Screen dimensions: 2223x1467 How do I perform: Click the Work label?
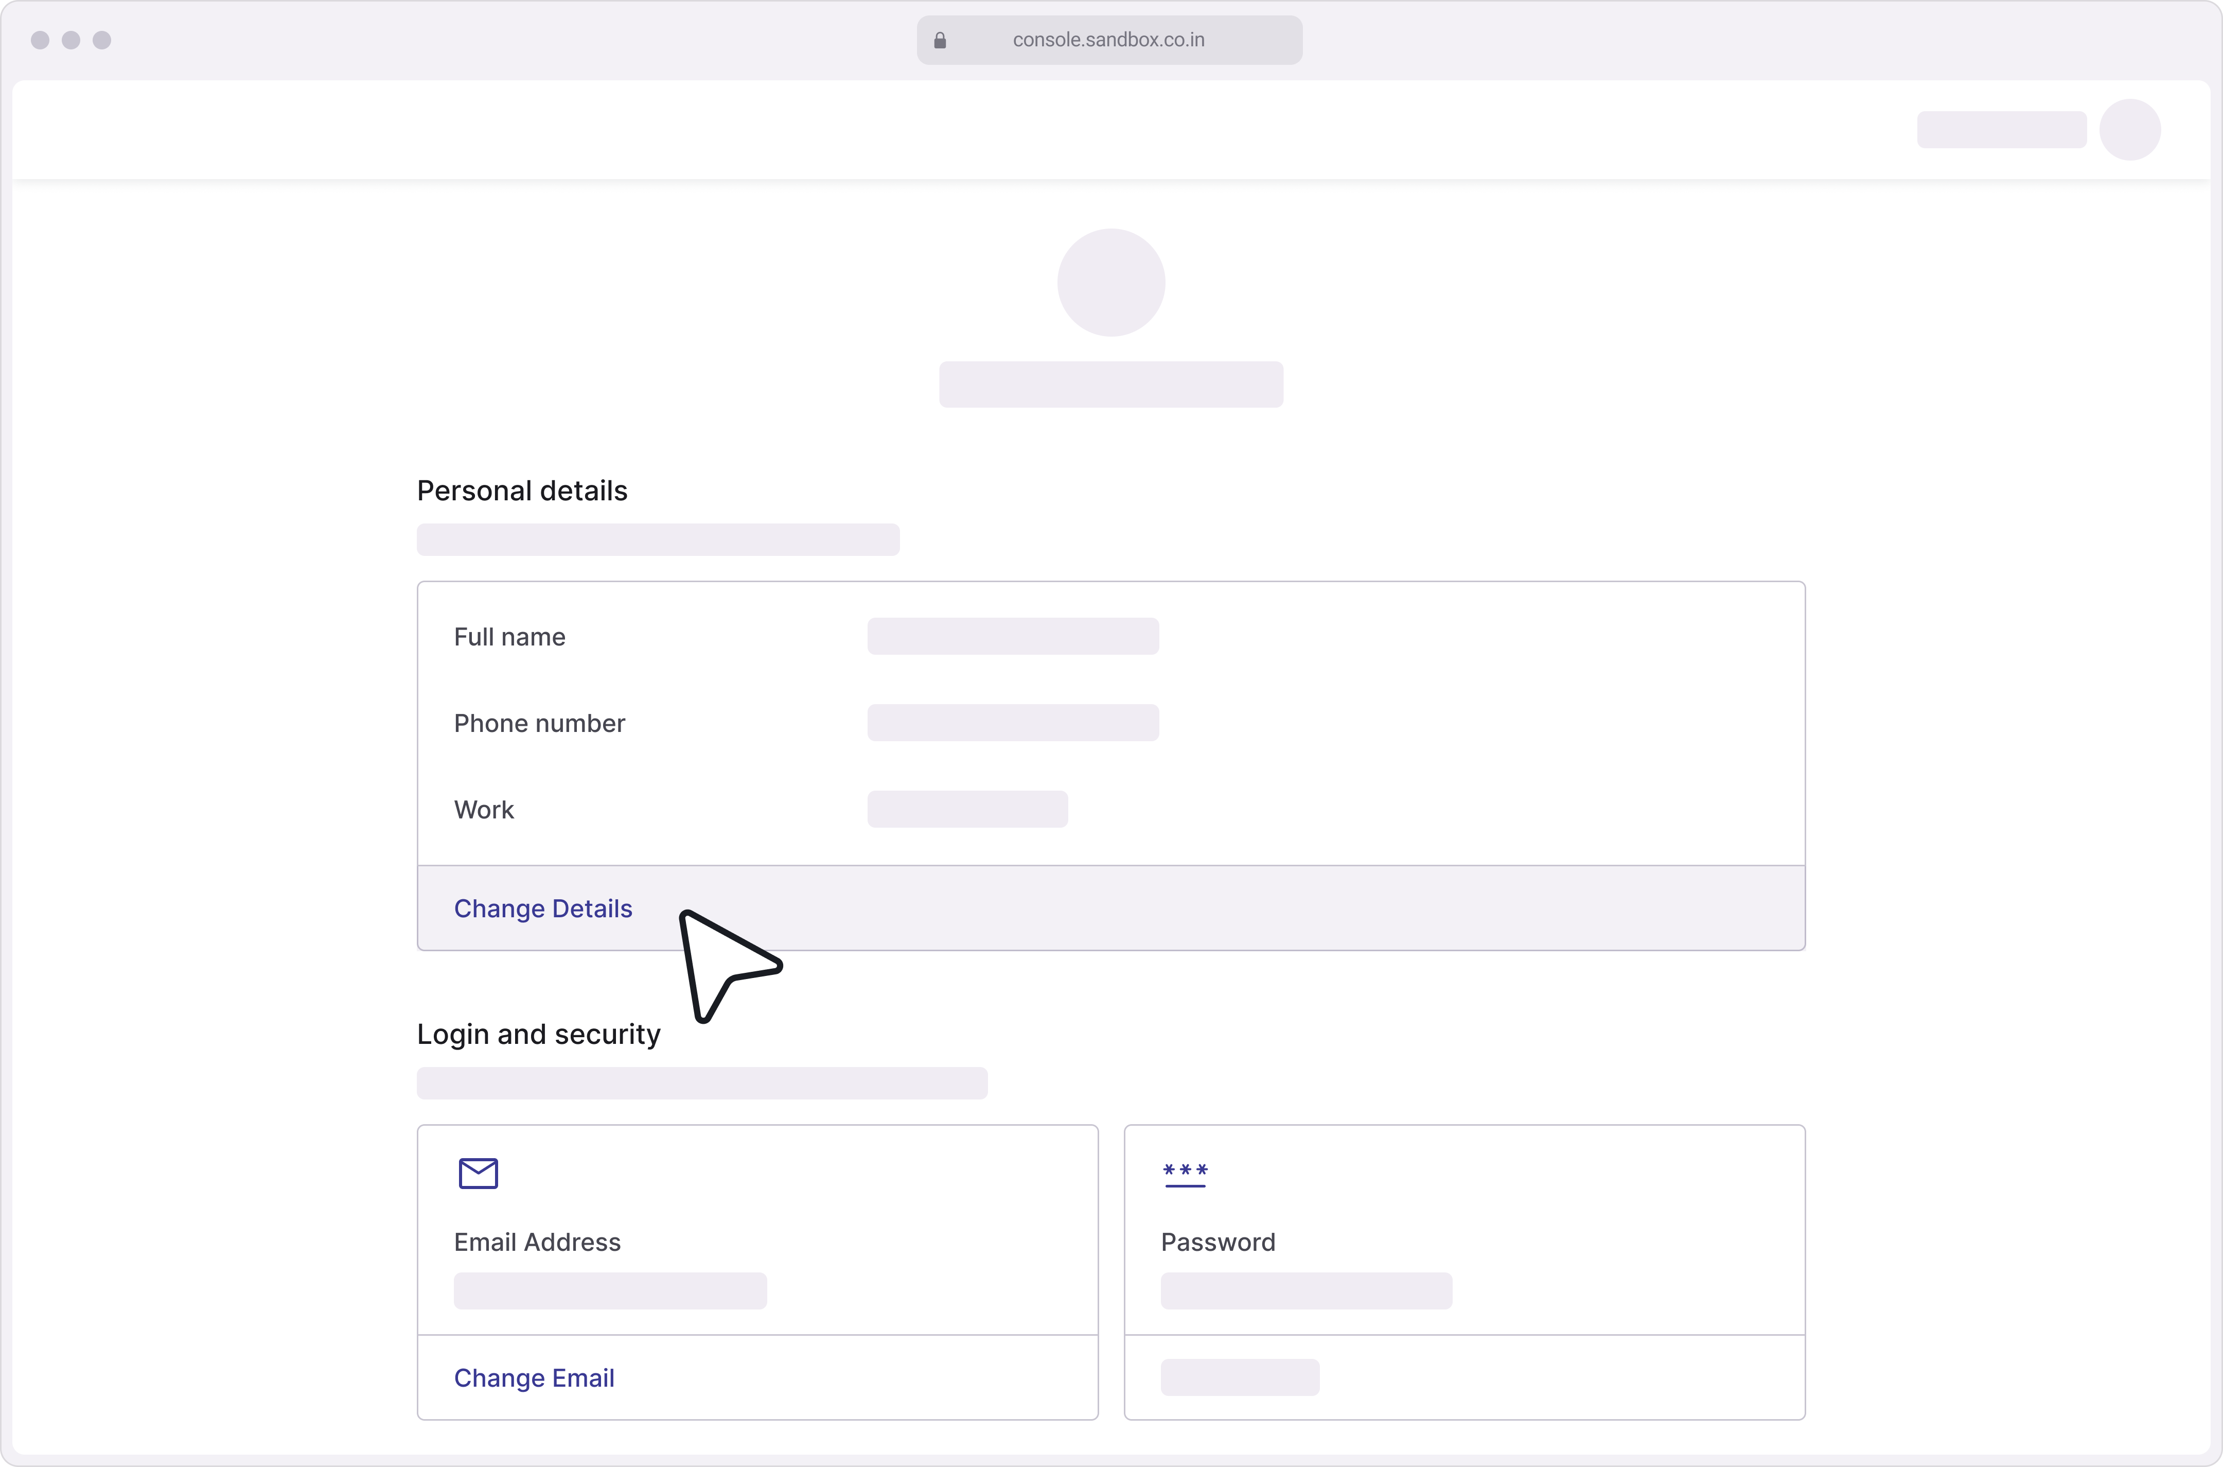pos(484,809)
